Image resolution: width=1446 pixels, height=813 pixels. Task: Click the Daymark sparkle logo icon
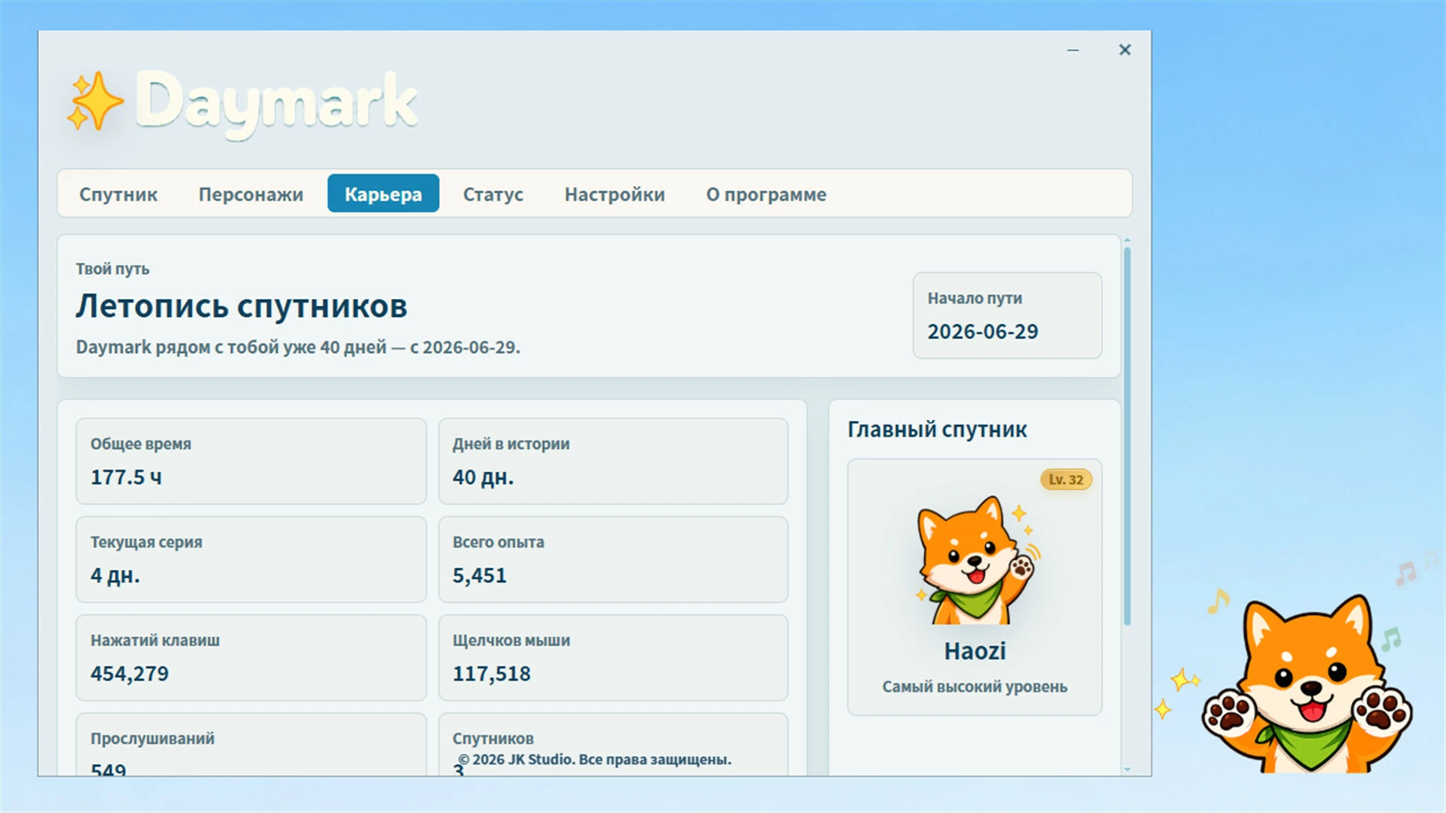click(x=95, y=102)
